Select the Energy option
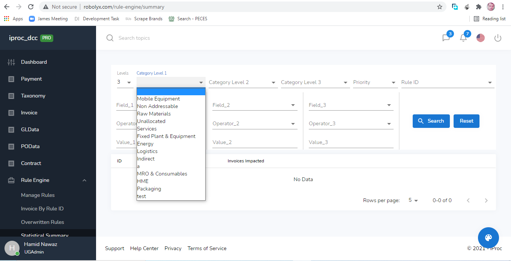Screen dimensions: 511x261 (171, 144)
